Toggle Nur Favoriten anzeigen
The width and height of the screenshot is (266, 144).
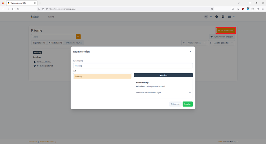click(x=222, y=36)
